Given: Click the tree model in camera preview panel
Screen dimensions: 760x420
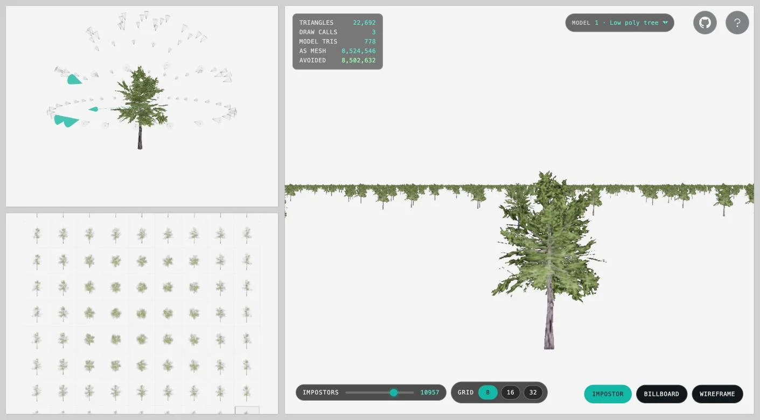Looking at the screenshot, I should [140, 108].
